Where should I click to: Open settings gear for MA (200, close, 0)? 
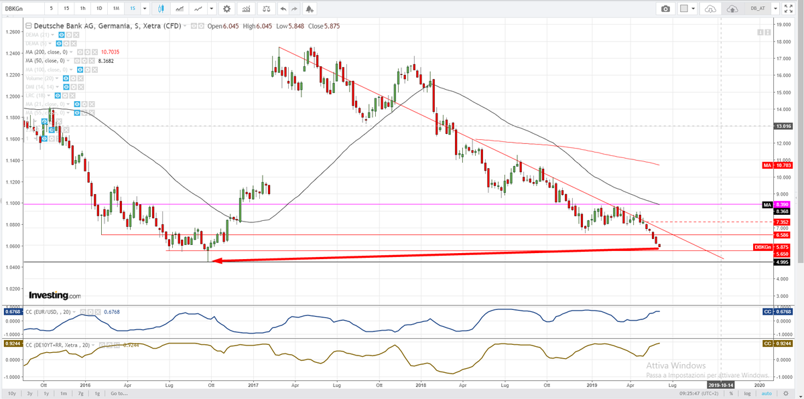point(87,52)
